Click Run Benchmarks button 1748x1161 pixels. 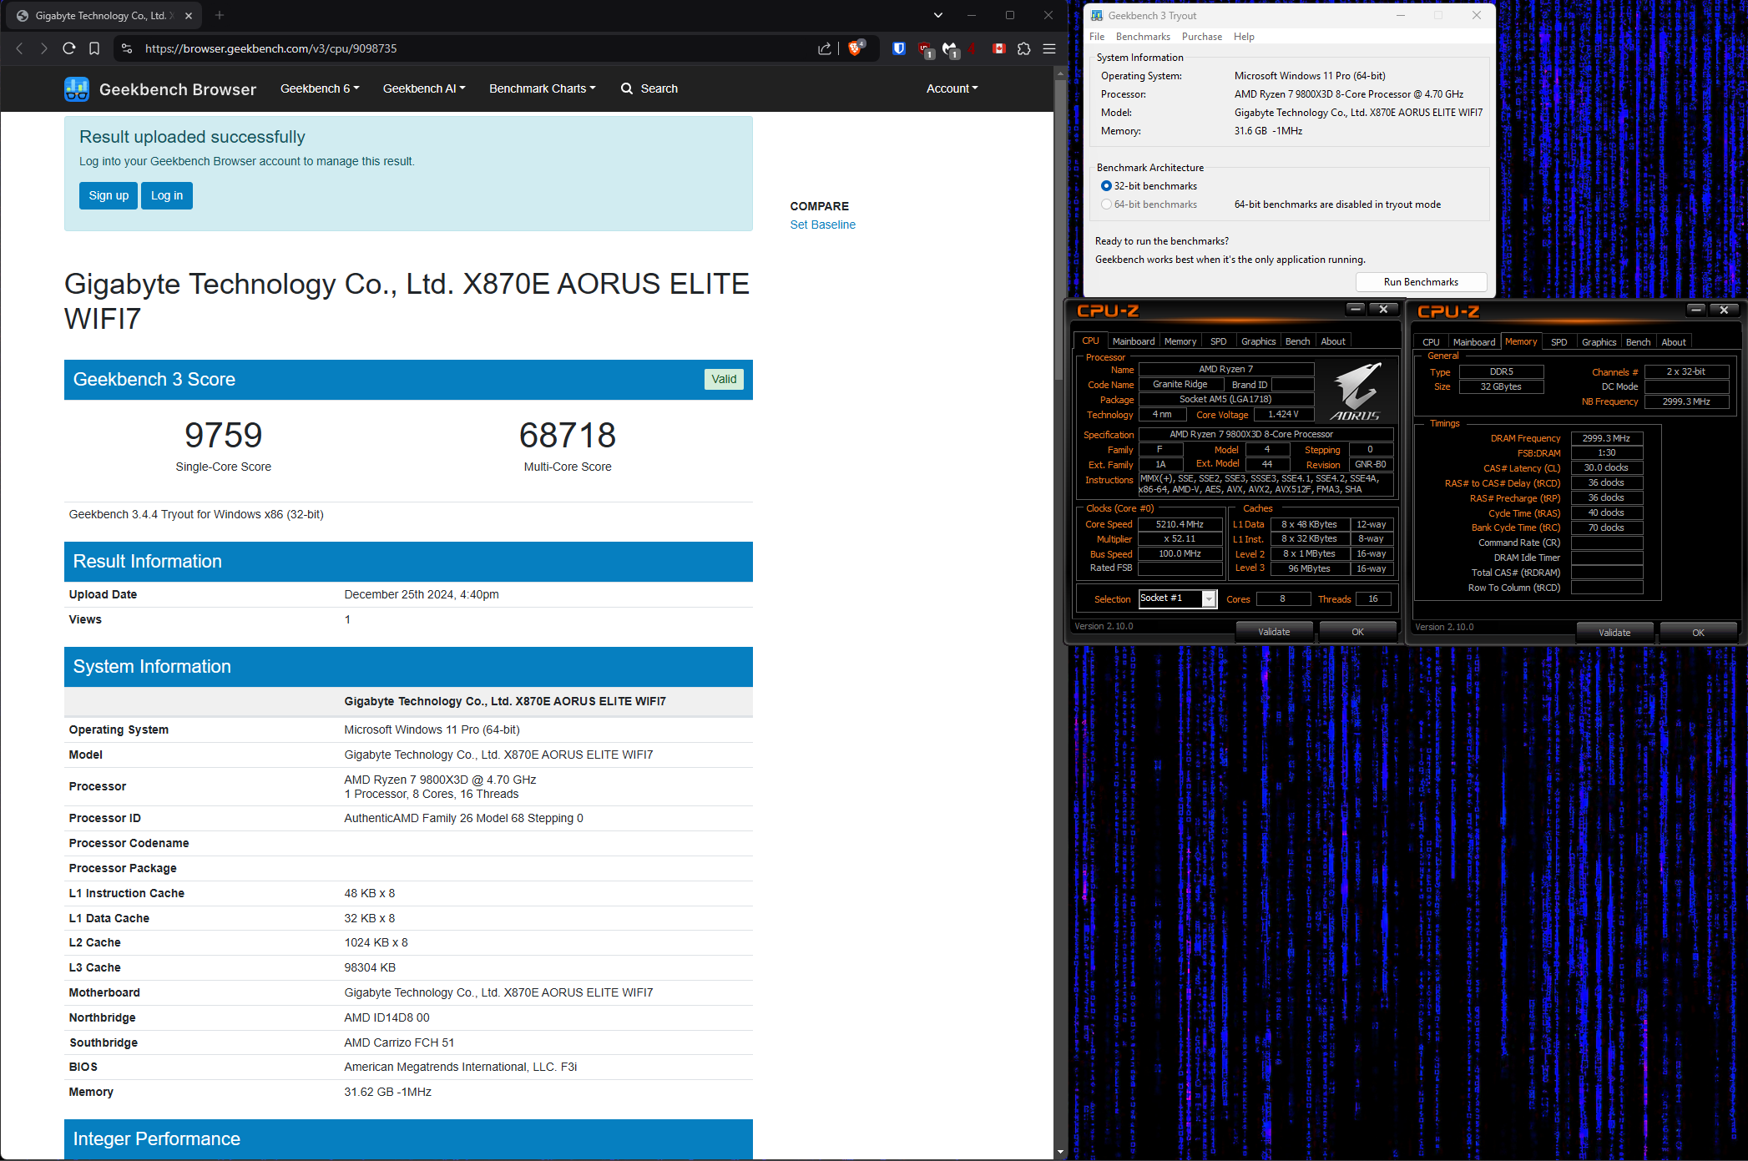click(x=1421, y=282)
